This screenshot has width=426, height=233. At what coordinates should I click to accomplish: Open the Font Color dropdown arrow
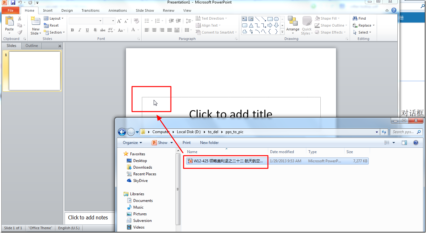(x=138, y=30)
